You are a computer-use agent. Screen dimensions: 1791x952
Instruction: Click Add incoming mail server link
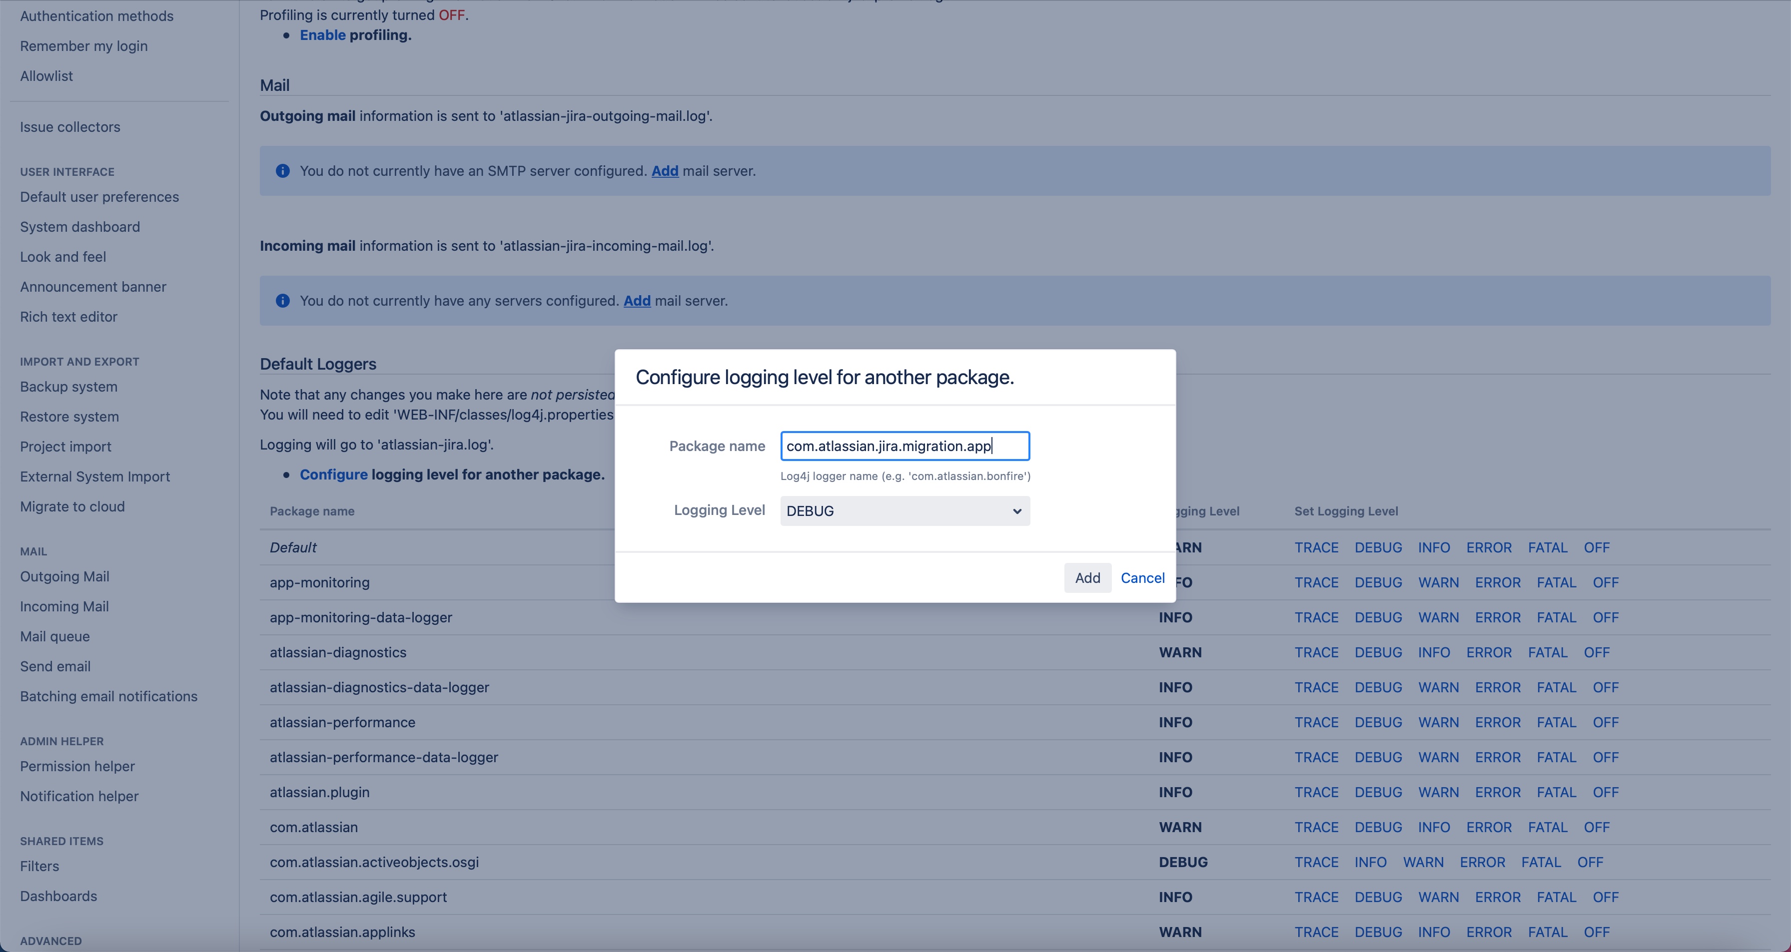click(637, 301)
